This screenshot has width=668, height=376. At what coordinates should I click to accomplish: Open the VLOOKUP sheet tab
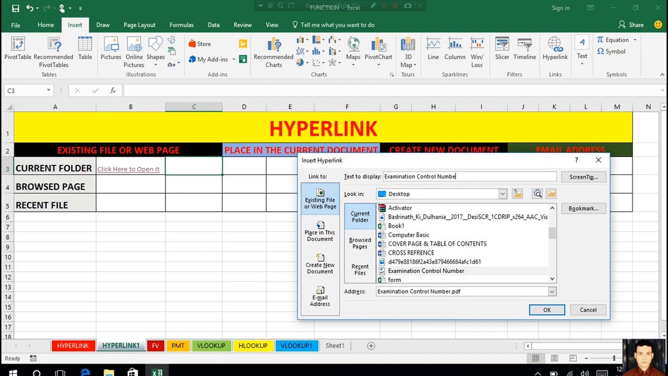[211, 346]
